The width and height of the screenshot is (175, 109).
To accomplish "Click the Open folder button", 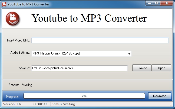I will pyautogui.click(x=161, y=68).
